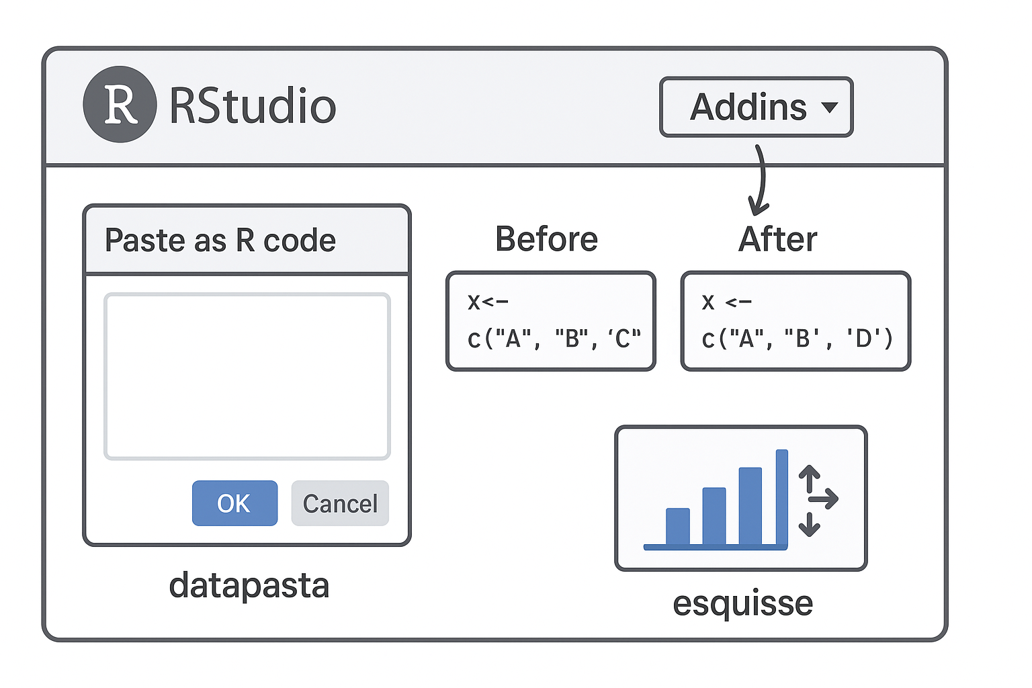The width and height of the screenshot is (1032, 688).
Task: Select the After code box
Action: 795,321
